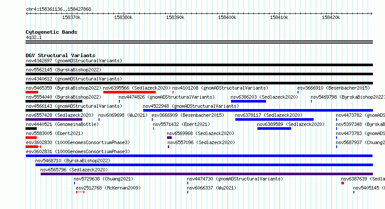Click the nsv5571432 Ebert2021 label

(181, 124)
